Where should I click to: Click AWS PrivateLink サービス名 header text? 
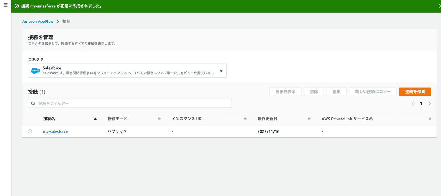(x=347, y=119)
